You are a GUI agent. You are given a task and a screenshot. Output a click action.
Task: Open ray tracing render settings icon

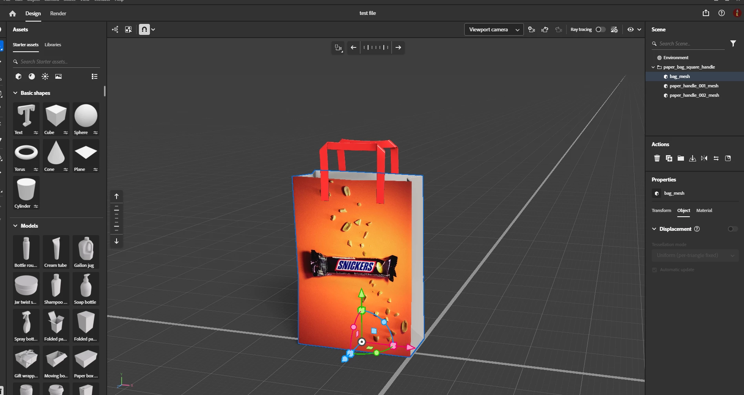pos(615,29)
